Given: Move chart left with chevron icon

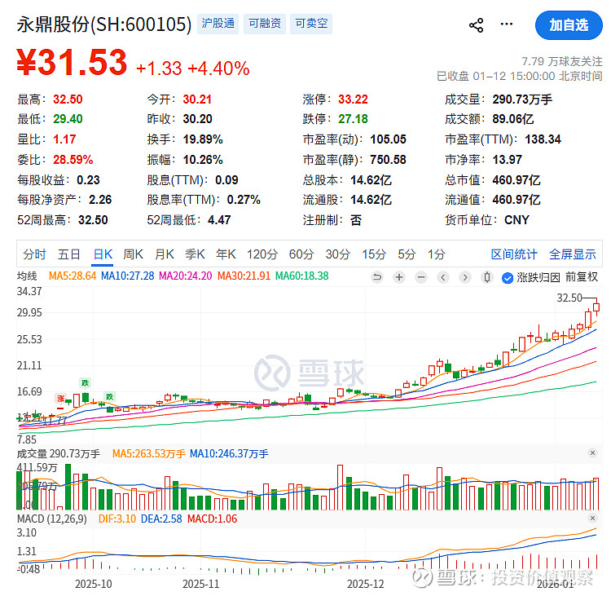Looking at the screenshot, I should (442, 277).
